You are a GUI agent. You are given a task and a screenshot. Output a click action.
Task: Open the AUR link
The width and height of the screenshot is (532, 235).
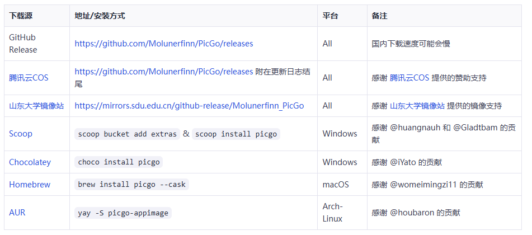(17, 213)
